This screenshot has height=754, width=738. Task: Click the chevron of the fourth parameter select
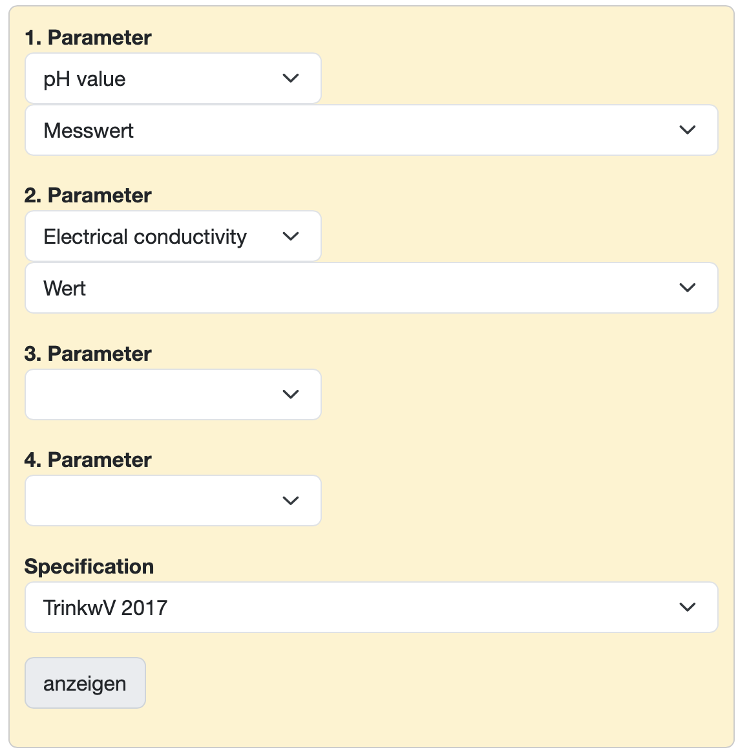[291, 501]
